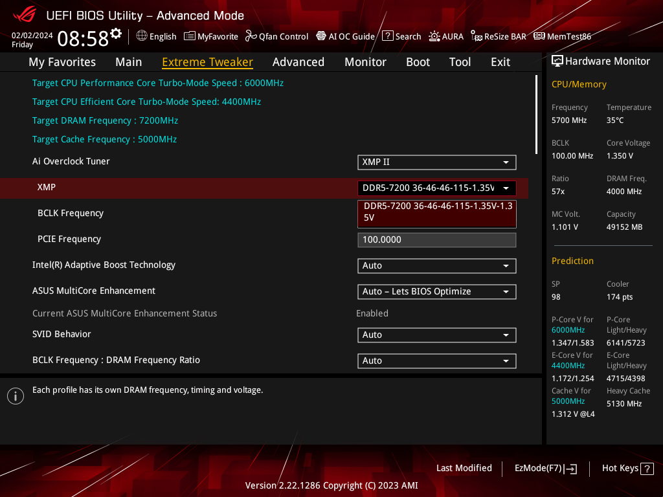Click the 35°C temperature value

(x=615, y=120)
